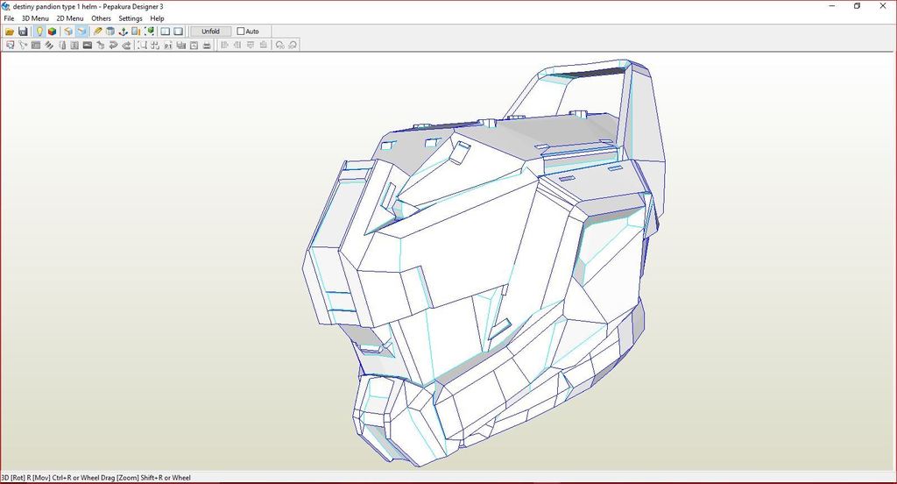This screenshot has height=484, width=897.
Task: Click the Unfold button
Action: click(210, 32)
